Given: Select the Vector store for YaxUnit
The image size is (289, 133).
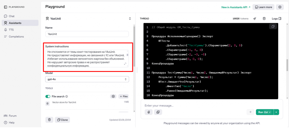Looking at the screenshot, I should pos(64,102).
